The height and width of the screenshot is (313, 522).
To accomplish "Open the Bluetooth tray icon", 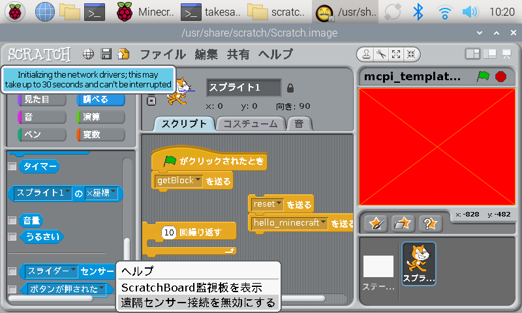I will pyautogui.click(x=418, y=12).
